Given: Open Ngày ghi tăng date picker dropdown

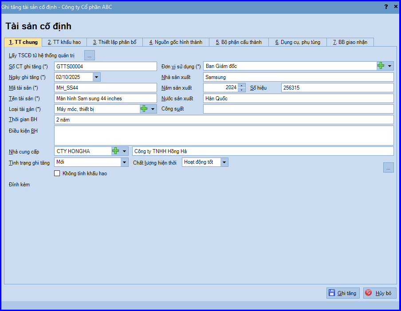Looking at the screenshot, I should click(x=96, y=77).
